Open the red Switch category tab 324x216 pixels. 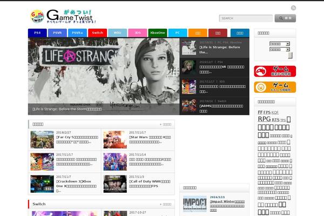97,33
